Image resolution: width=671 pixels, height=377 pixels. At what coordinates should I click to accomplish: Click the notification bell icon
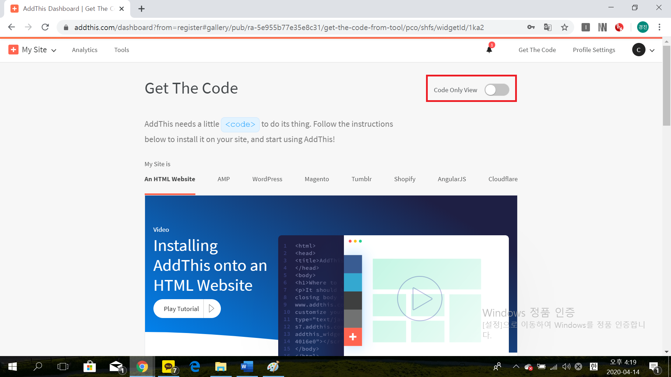489,50
